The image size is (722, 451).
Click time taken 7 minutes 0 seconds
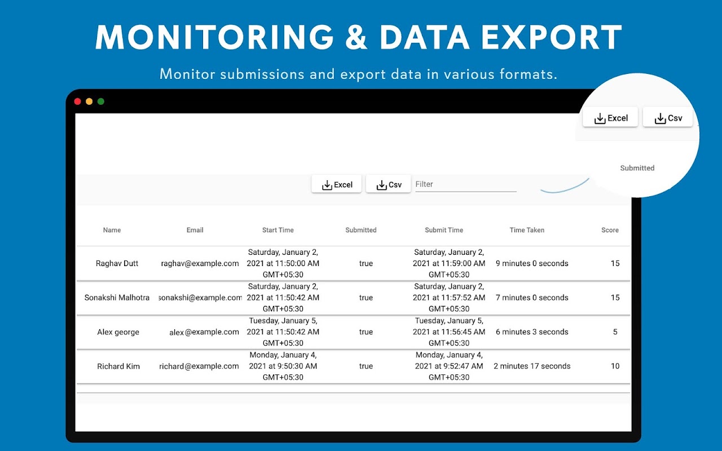click(x=532, y=298)
